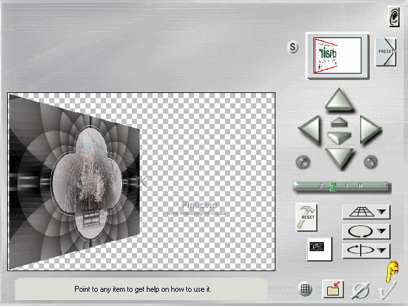Click the small inner down arrow
This screenshot has width=408, height=306.
pos(339,138)
